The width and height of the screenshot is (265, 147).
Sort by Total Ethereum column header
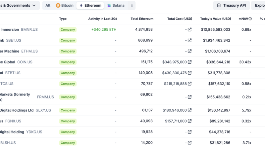point(142,19)
